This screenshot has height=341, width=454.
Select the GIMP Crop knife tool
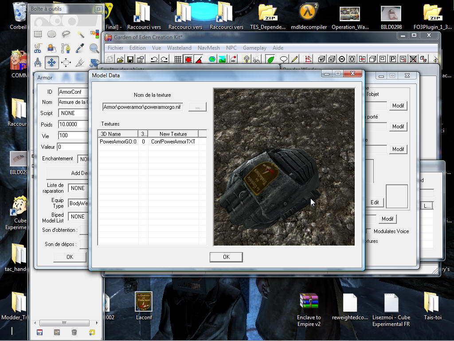click(80, 62)
